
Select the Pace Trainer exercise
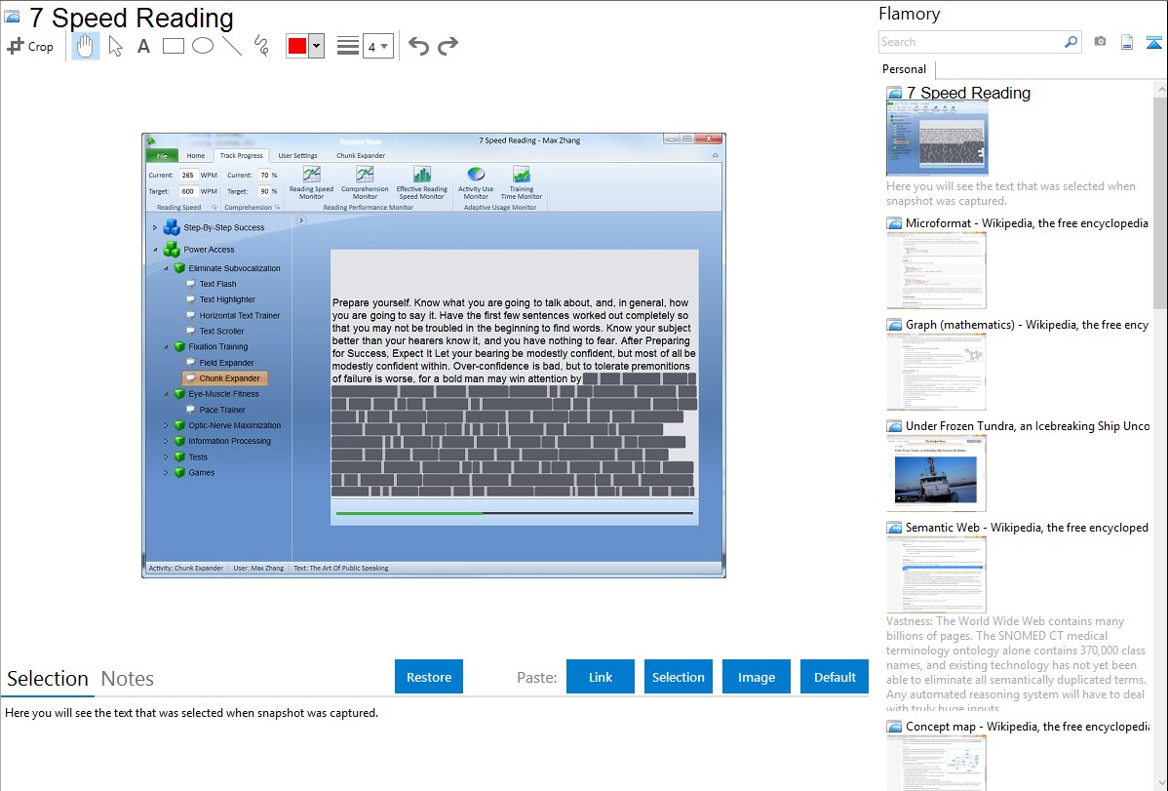click(x=222, y=410)
